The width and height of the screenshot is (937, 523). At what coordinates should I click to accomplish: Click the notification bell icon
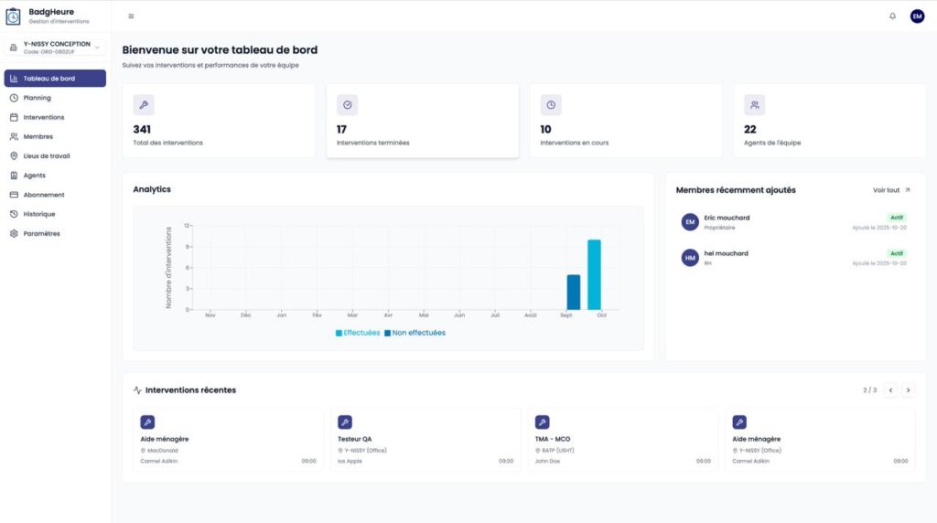[892, 16]
